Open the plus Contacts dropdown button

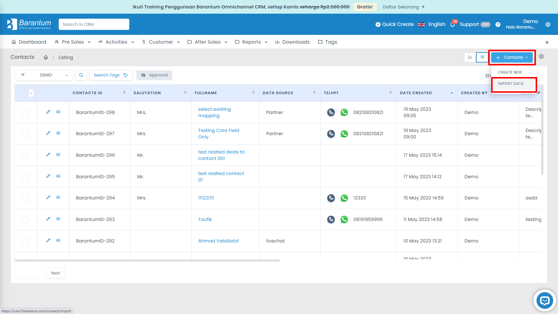512,57
